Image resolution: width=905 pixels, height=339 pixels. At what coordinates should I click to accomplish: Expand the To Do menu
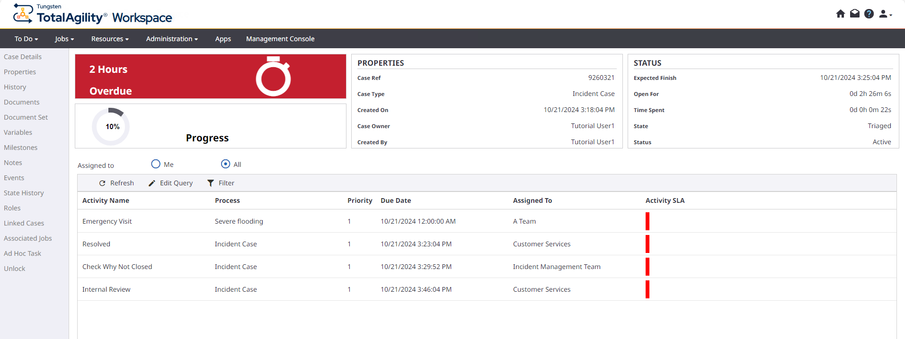[x=26, y=39]
